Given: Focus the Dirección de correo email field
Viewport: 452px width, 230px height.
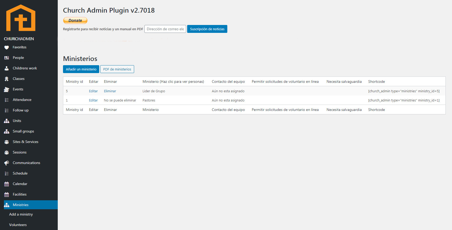Looking at the screenshot, I should click(165, 29).
